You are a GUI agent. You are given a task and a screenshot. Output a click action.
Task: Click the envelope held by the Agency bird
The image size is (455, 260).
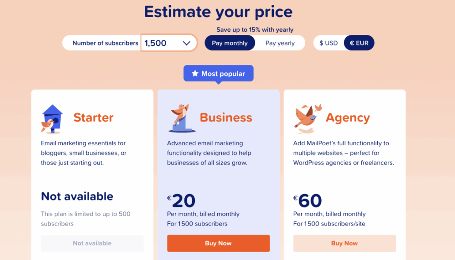pyautogui.click(x=311, y=117)
